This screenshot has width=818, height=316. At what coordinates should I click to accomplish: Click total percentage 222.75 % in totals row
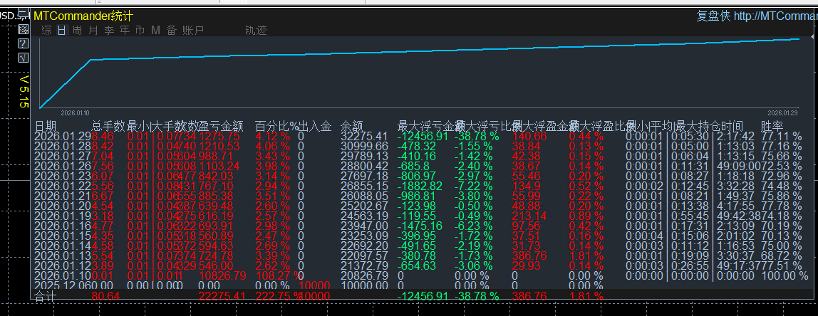click(x=281, y=296)
